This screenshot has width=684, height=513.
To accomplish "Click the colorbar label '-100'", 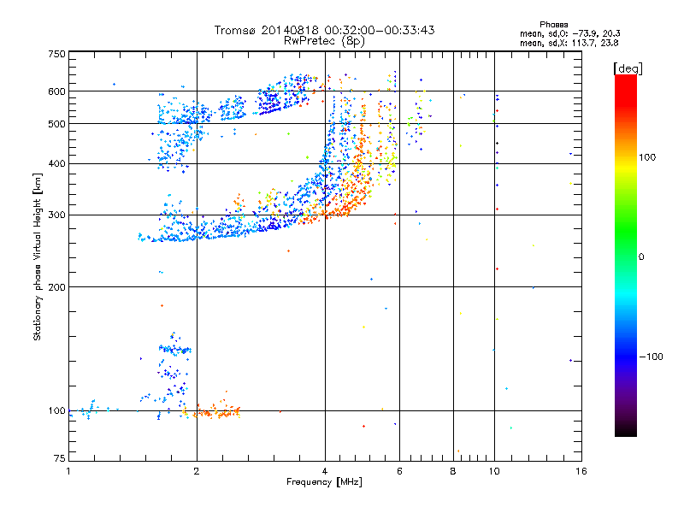I will click(651, 357).
